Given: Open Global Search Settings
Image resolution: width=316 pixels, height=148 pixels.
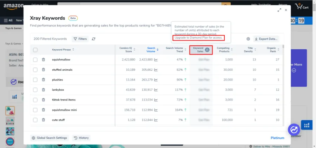Looking at the screenshot, I should click(x=50, y=138).
